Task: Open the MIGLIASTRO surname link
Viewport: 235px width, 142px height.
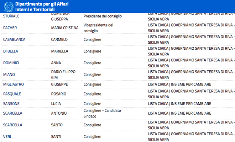Action: (14, 84)
